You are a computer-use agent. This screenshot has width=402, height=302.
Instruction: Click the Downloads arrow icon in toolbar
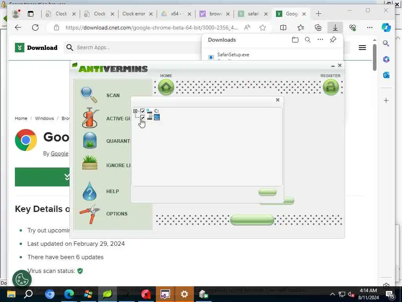(x=335, y=28)
